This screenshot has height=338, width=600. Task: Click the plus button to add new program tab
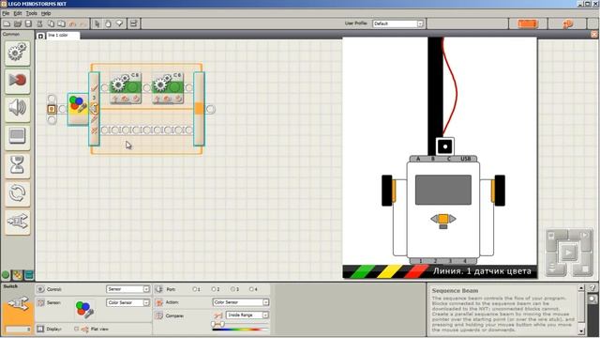(40, 36)
